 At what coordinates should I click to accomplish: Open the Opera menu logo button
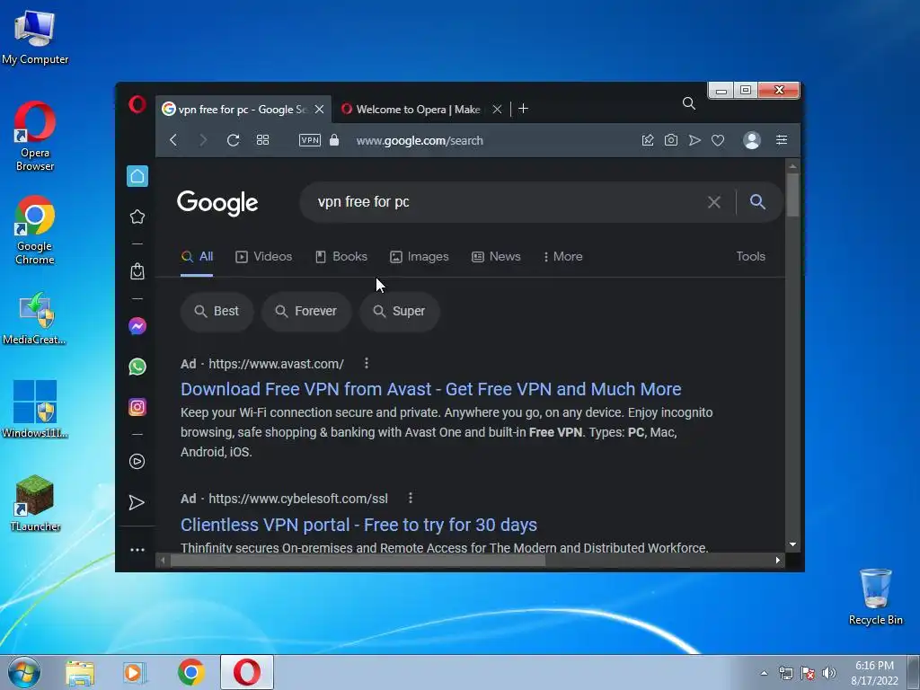(137, 105)
